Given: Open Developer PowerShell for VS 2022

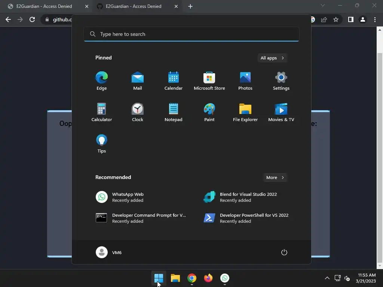Looking at the screenshot, I should [246, 218].
